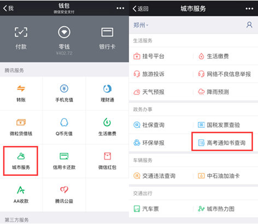Tap AA收款 split bill icon
The width and height of the screenshot is (258, 224).
pos(21,190)
